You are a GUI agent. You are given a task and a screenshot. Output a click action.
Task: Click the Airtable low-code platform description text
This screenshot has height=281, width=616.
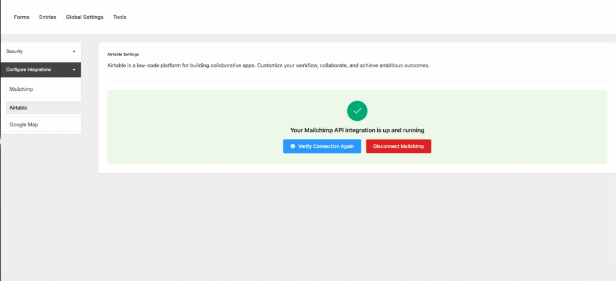click(x=268, y=65)
